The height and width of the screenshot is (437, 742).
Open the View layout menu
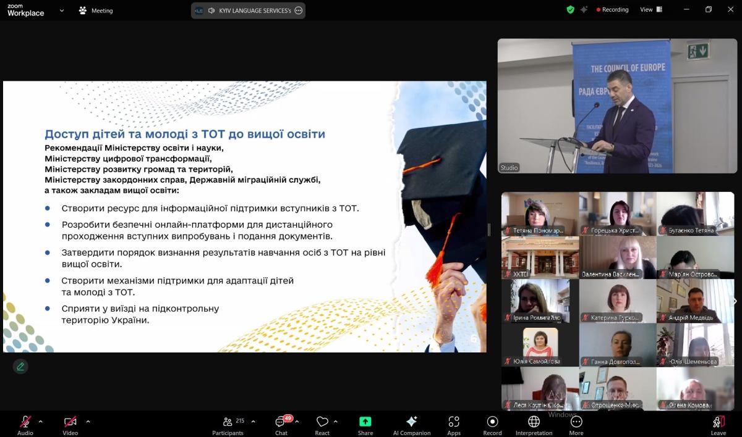pos(651,10)
